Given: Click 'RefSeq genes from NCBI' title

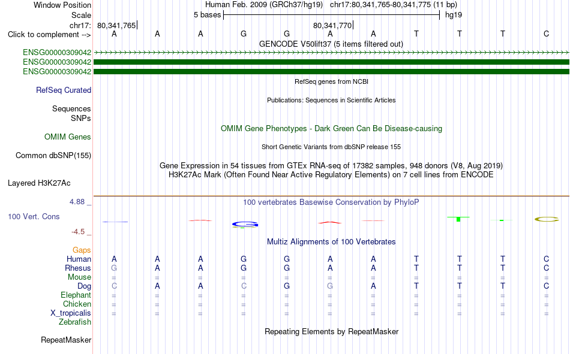Looking at the screenshot, I should pos(332,81).
